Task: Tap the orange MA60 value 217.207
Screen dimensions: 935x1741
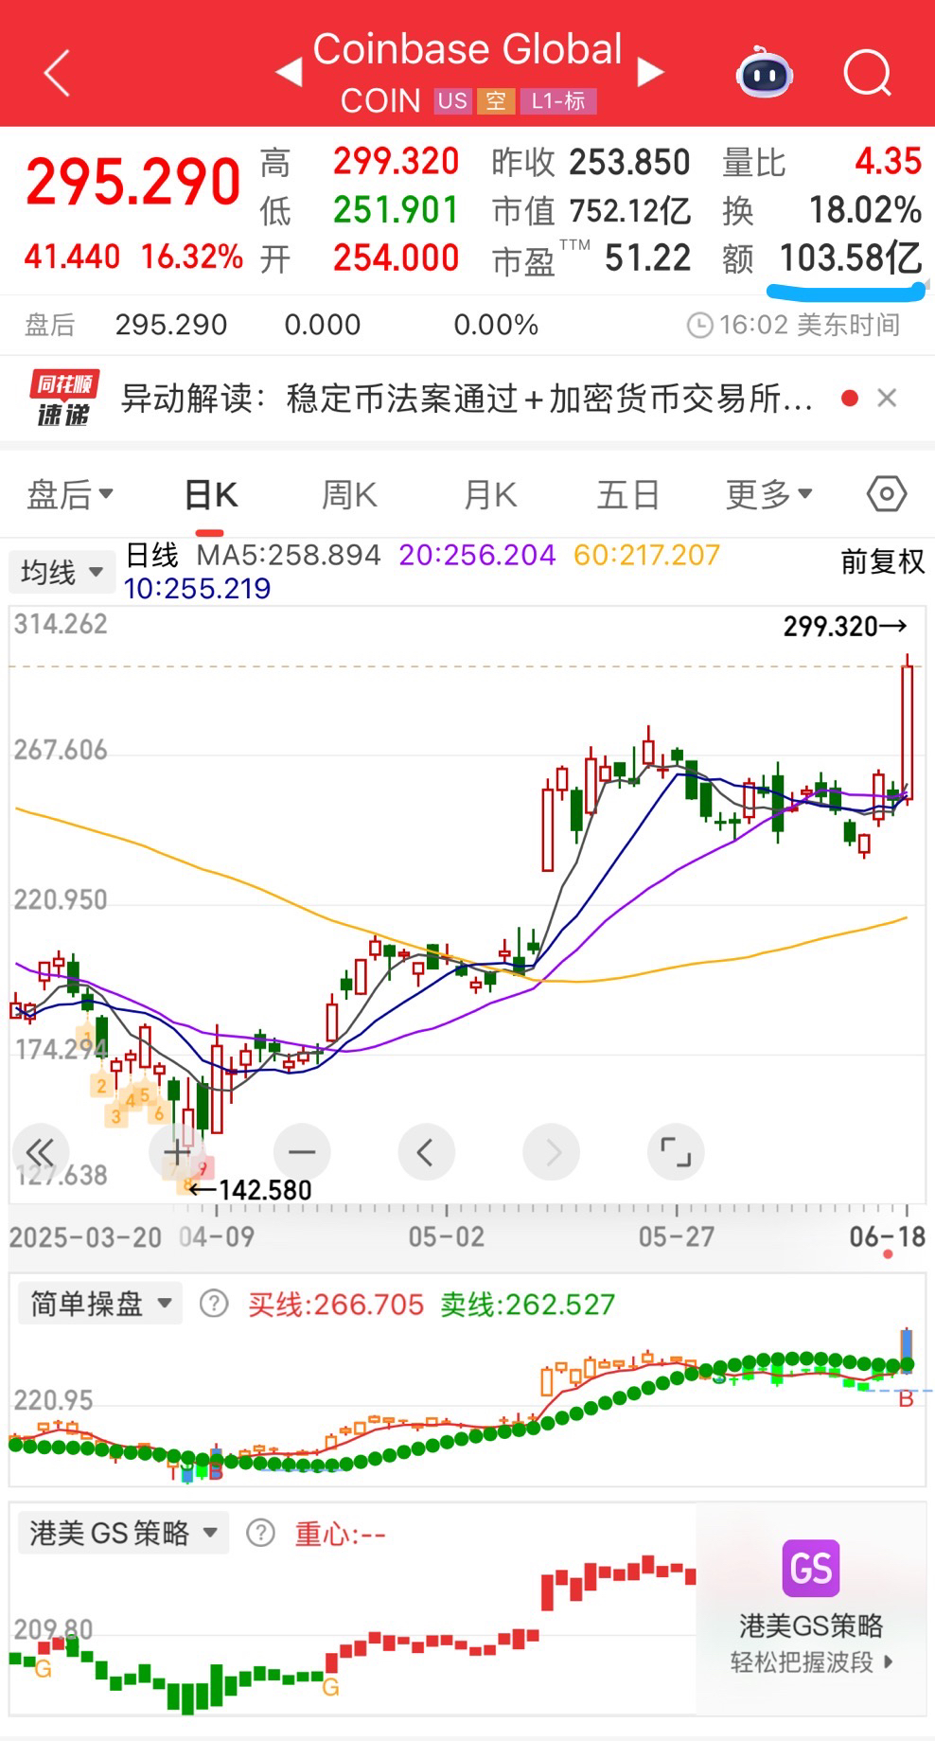Action: pos(647,555)
